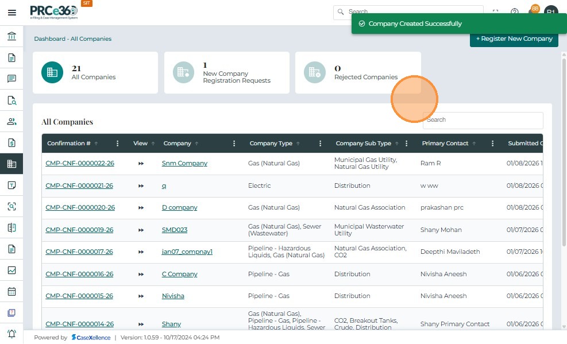Select New Company Registration Requests card
567x344 pixels.
click(x=226, y=72)
